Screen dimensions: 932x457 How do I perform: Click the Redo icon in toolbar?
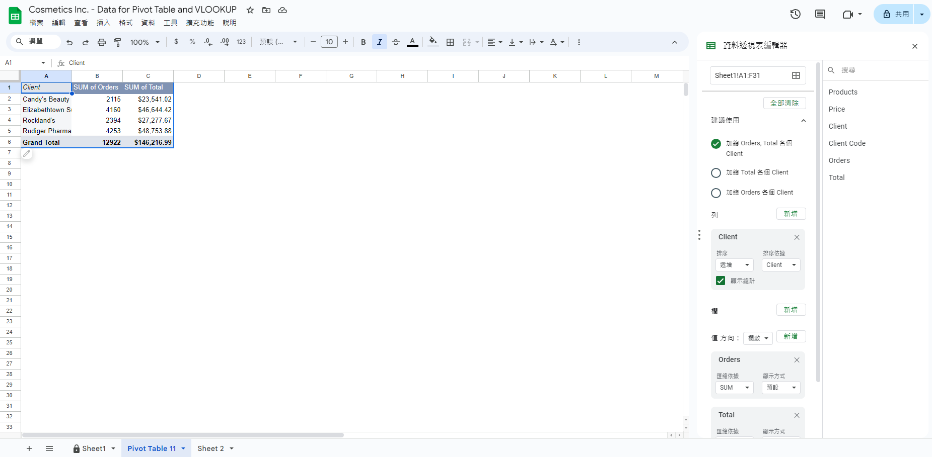[x=86, y=42]
